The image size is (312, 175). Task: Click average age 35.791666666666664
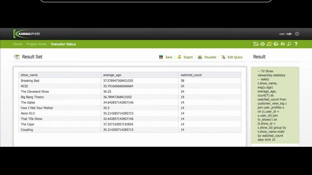click(x=118, y=86)
